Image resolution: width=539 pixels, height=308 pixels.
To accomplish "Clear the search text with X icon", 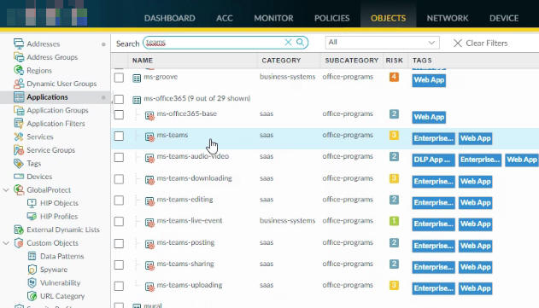I will click(x=288, y=43).
